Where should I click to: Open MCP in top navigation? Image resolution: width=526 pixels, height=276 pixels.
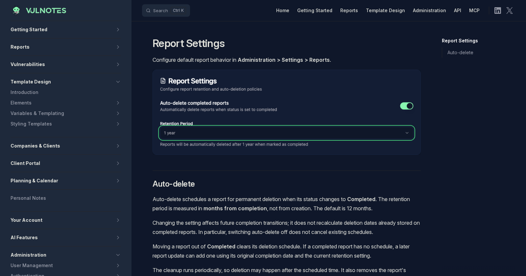[x=474, y=11]
